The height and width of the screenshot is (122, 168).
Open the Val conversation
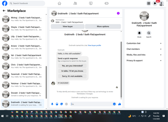23,57
